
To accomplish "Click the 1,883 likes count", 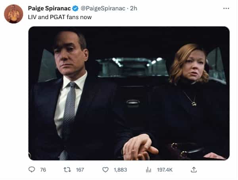I will [120, 170].
